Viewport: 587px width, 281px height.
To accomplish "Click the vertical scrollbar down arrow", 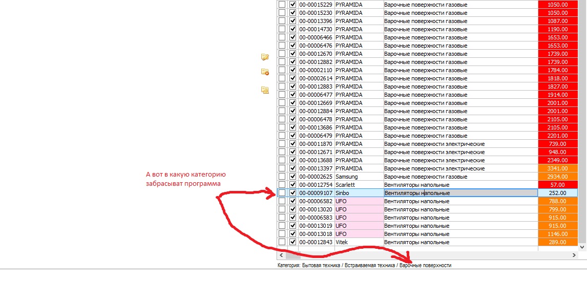I will [582, 247].
